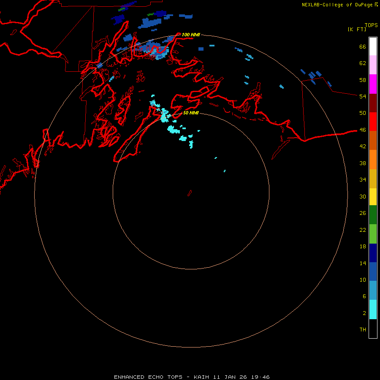The image size is (380, 380).
Task: Pick the cyan legend swatch
Action: (373, 309)
